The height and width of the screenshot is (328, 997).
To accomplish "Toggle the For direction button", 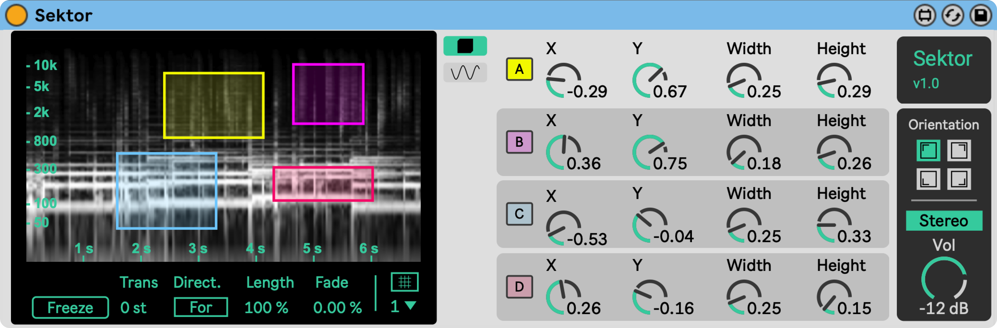I will (201, 308).
